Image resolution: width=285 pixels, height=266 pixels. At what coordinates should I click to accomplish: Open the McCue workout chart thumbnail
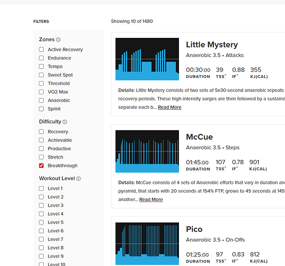click(x=147, y=151)
